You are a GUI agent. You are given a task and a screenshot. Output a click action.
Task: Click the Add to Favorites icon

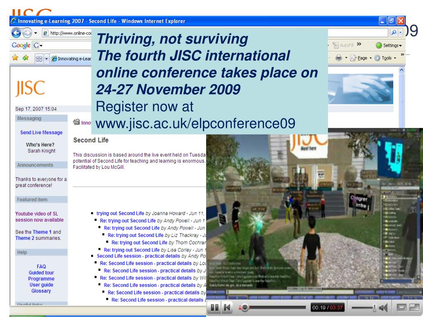[26, 58]
